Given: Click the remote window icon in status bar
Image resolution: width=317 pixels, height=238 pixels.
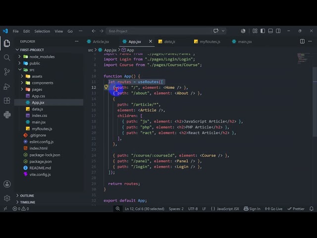Looking at the screenshot, I should click(5, 209).
